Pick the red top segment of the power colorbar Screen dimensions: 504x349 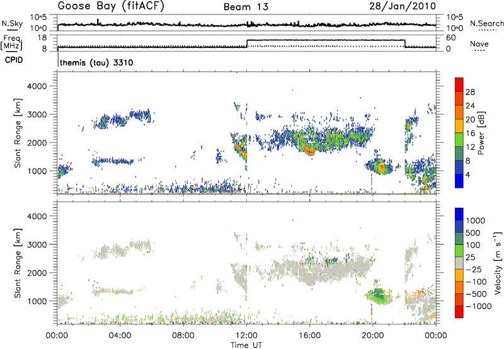pos(459,85)
